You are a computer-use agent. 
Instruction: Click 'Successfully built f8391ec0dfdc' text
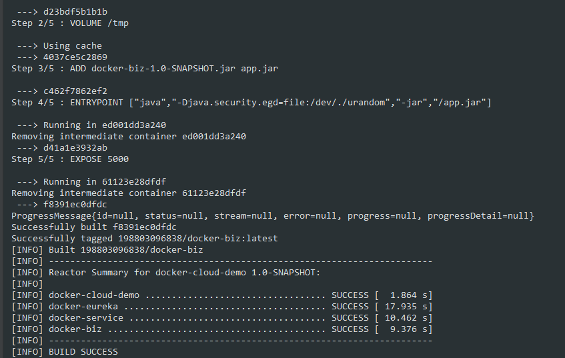tap(94, 227)
